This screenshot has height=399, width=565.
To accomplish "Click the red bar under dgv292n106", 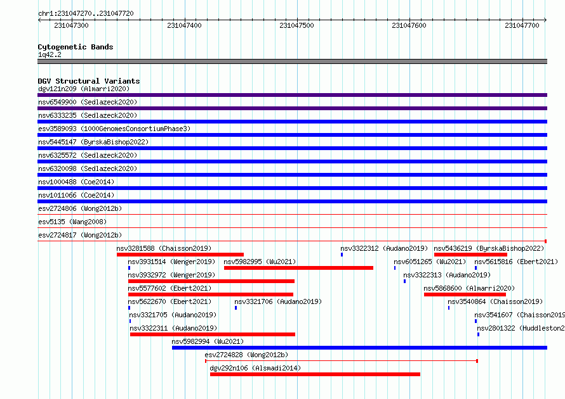I will pyautogui.click(x=316, y=374).
